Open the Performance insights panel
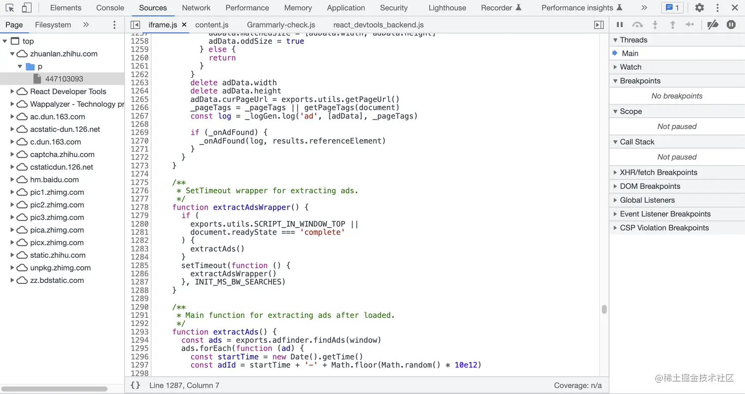 (582, 8)
